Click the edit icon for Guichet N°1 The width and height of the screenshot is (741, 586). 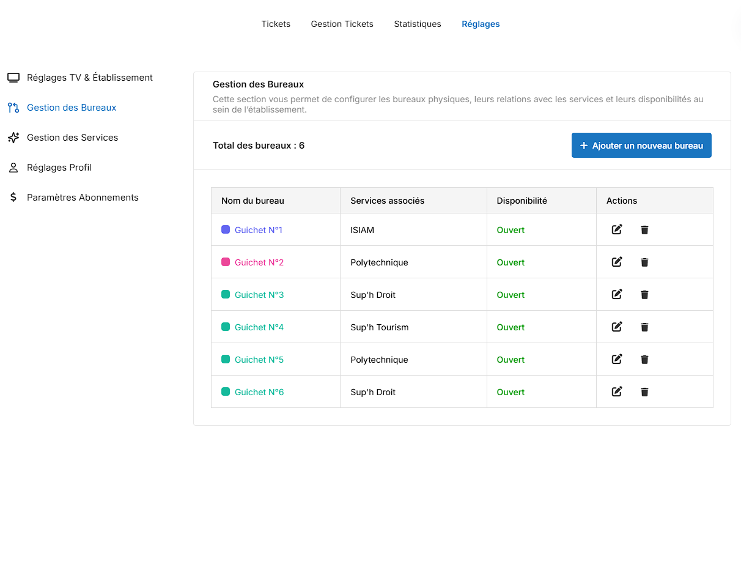pos(617,229)
